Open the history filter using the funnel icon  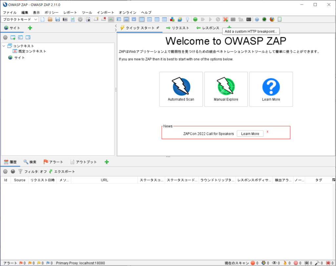pos(20,171)
